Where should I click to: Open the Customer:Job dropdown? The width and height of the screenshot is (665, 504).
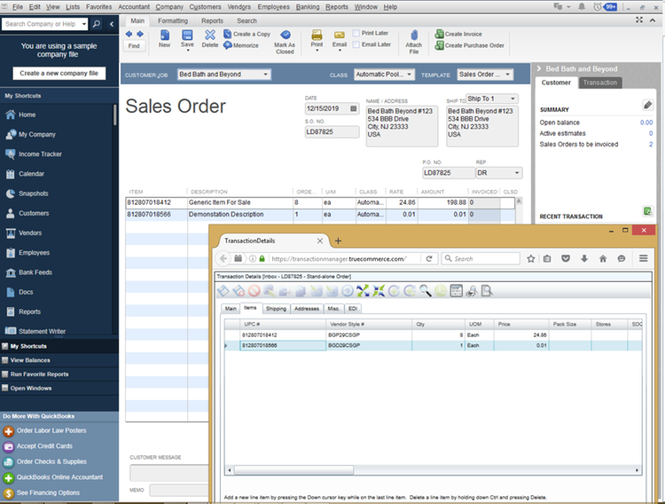tap(265, 75)
